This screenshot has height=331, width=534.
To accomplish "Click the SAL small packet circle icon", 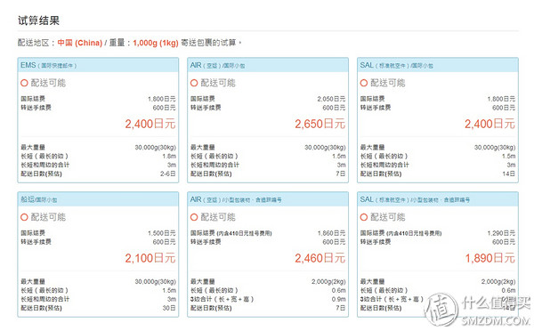I will [x=364, y=217].
